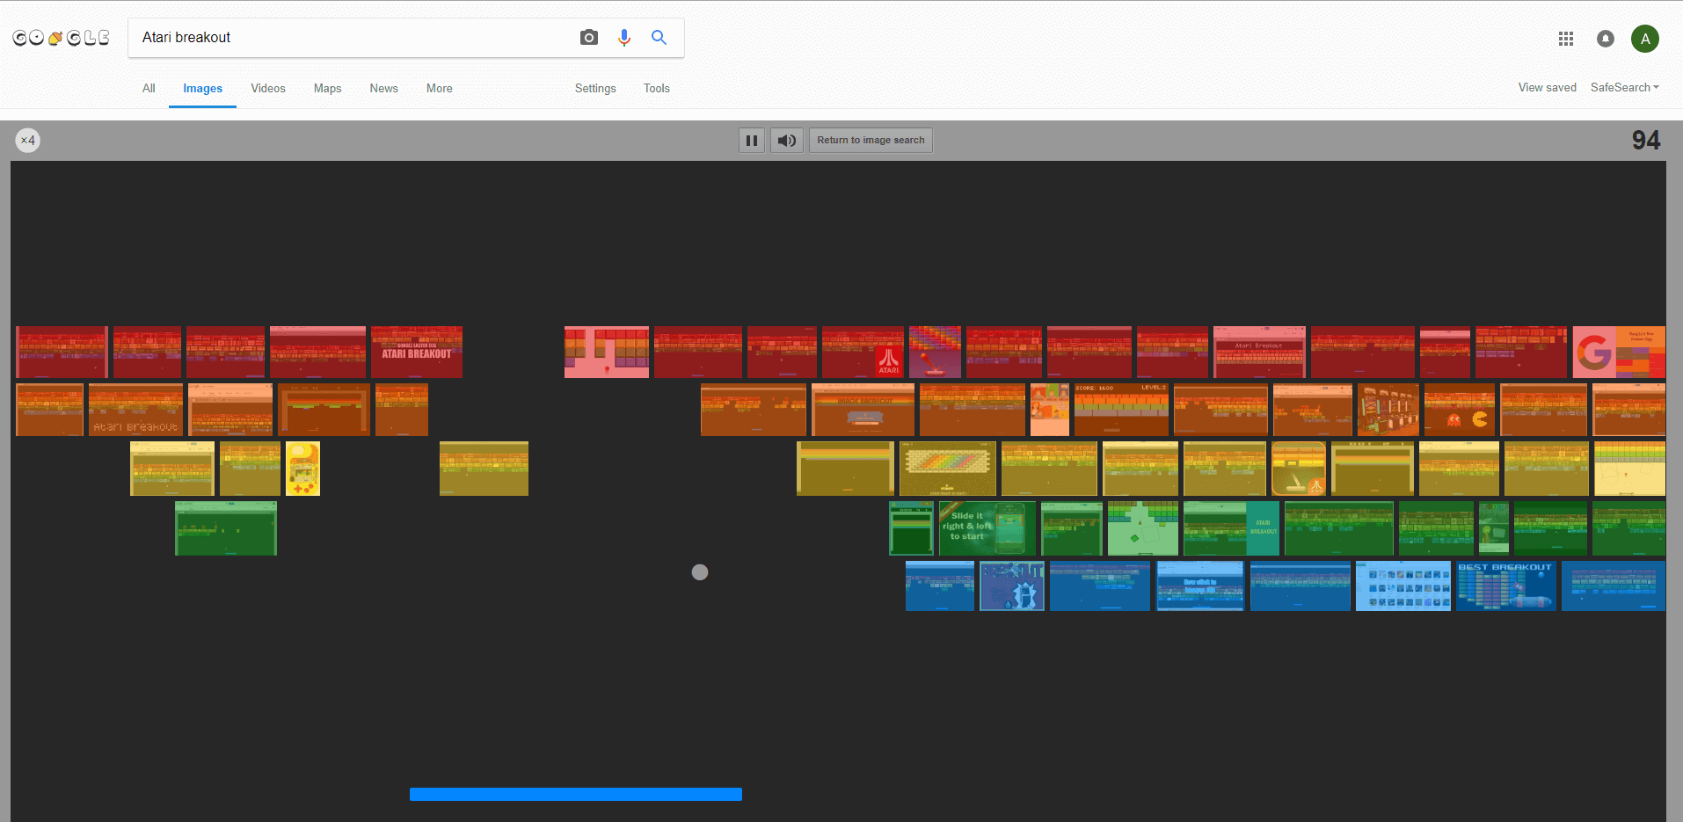Click the lone yellow brick in middle

[x=484, y=469]
